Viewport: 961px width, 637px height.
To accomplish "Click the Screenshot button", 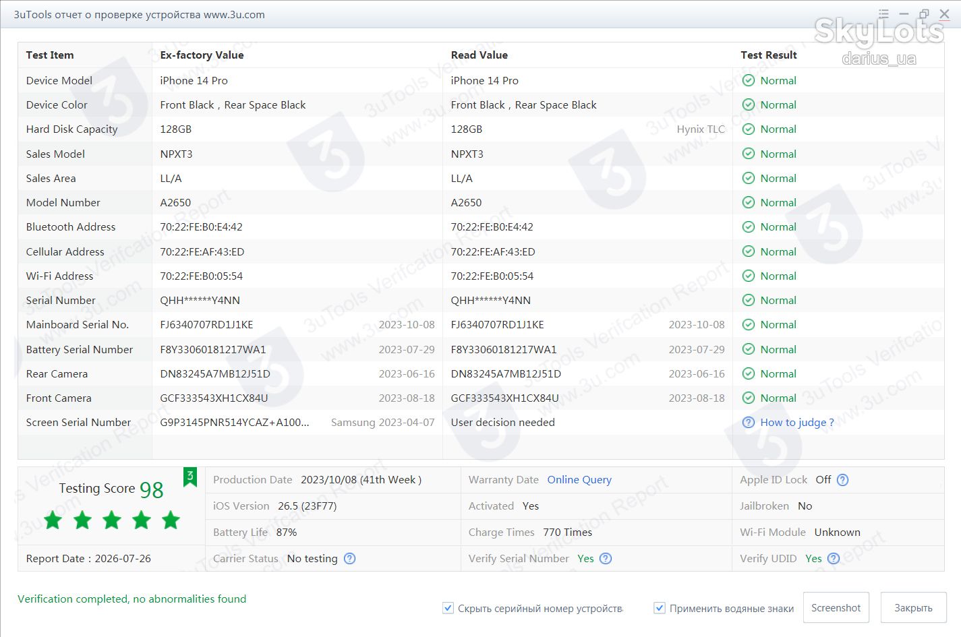I will click(x=836, y=608).
